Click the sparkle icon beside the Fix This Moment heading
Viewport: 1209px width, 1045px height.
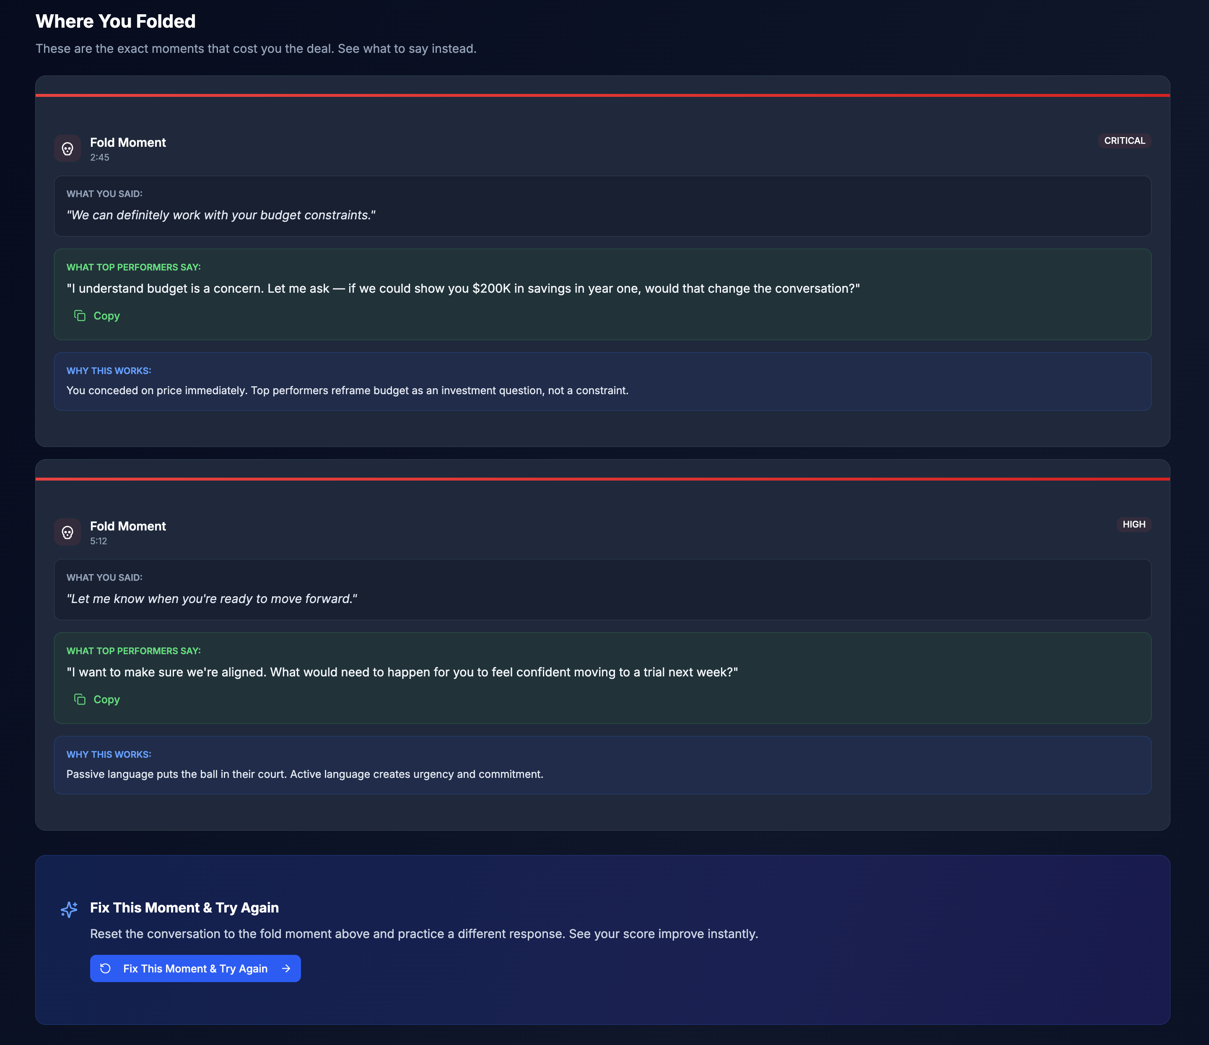[x=69, y=910]
